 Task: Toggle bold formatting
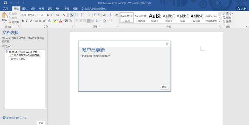23,21
